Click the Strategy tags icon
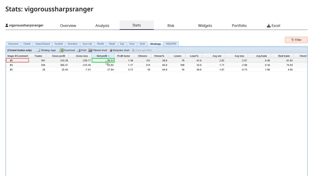The image size is (313, 176). click(39, 50)
